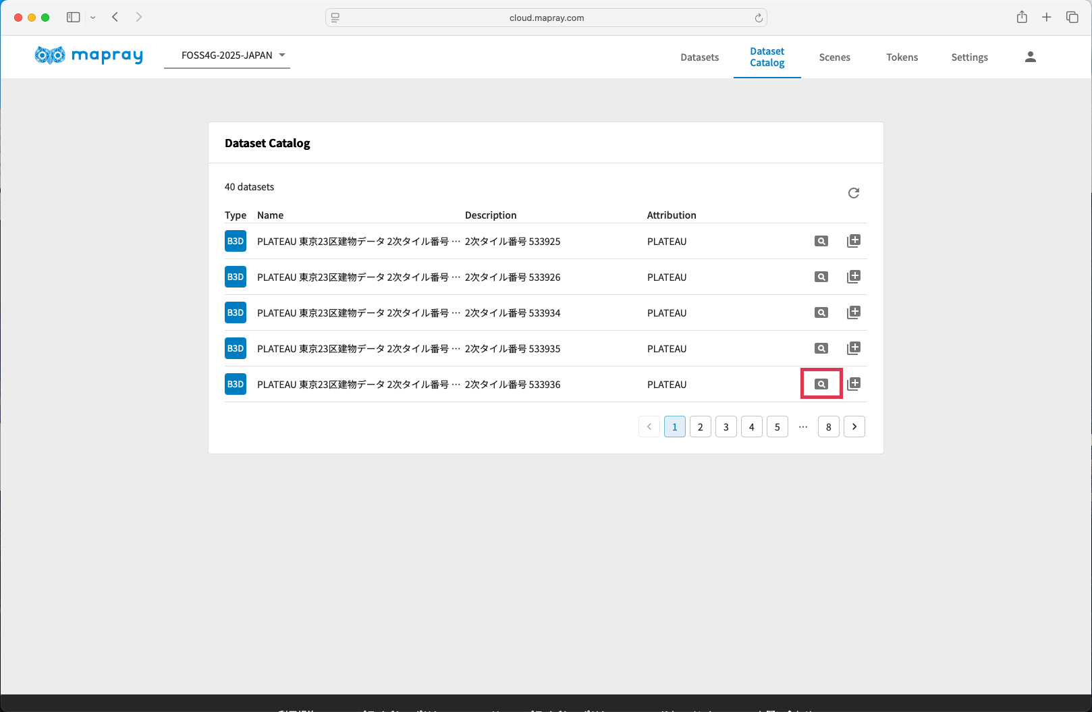
Task: Expand Safari sidebar options chevron
Action: (x=93, y=18)
